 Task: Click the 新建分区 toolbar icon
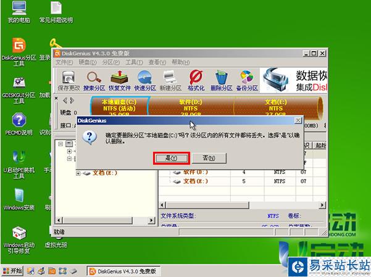pyautogui.click(x=170, y=81)
